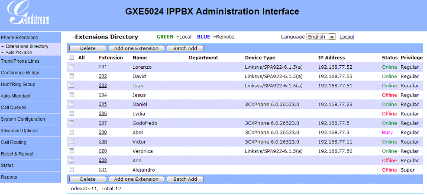Open extension 202 link
The image size is (427, 195).
pos(103,76)
